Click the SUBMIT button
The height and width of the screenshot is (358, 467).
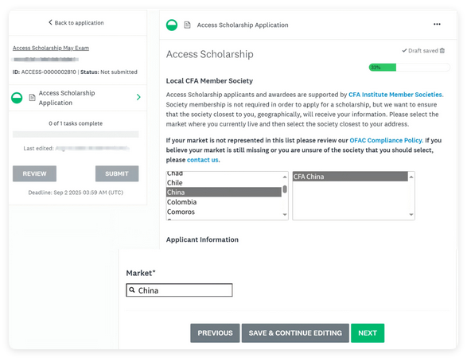(x=117, y=173)
